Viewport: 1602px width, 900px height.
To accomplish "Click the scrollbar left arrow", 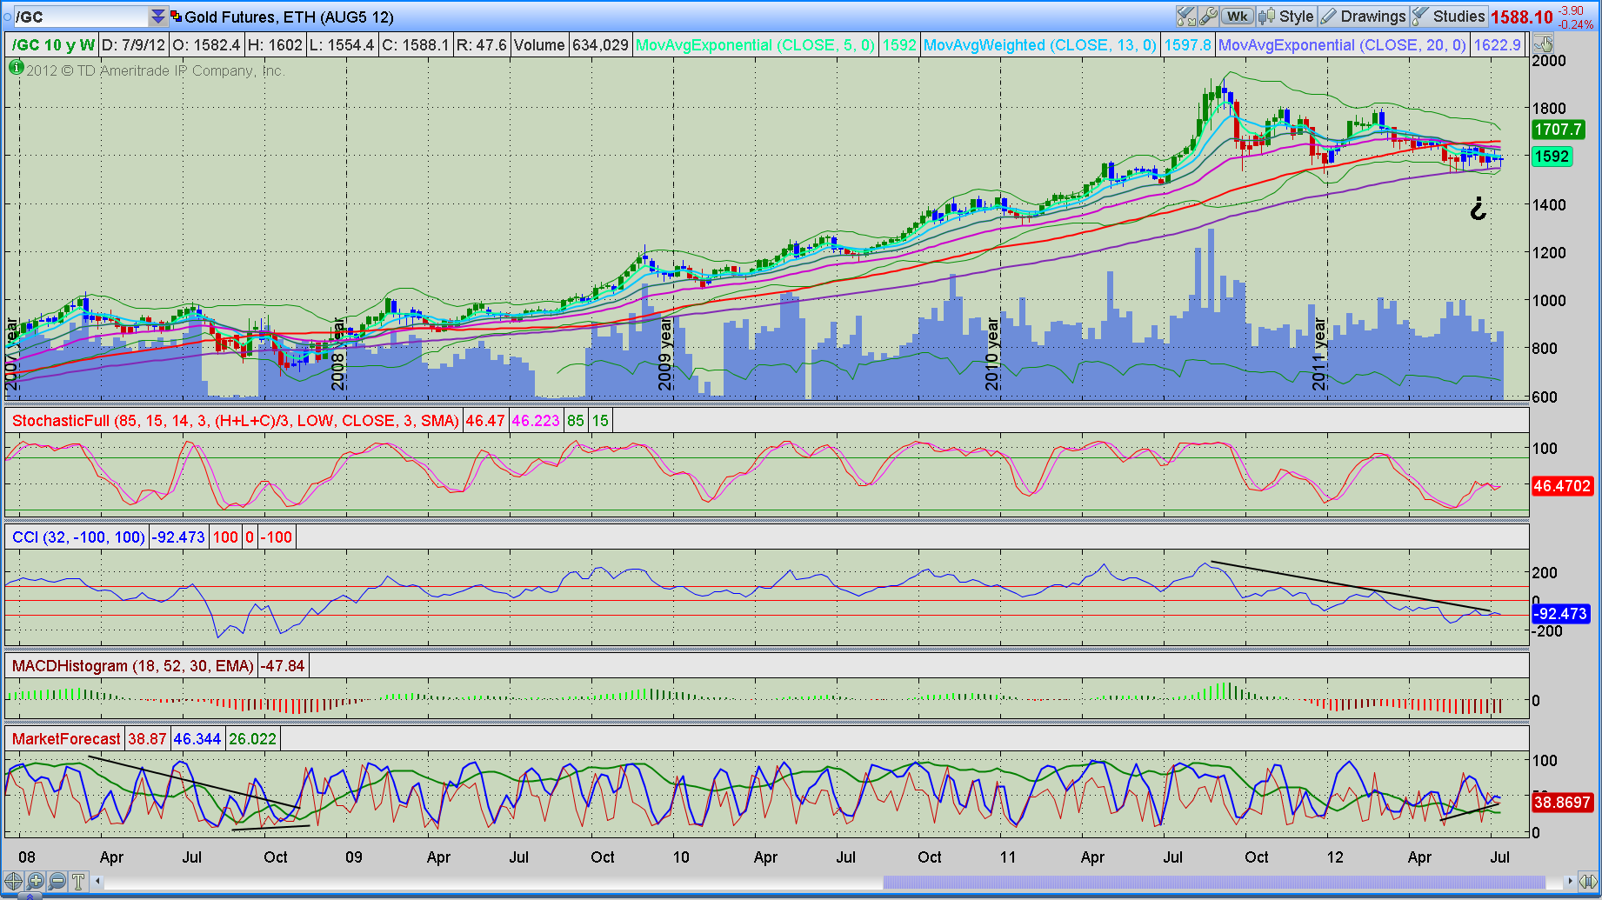I will (98, 881).
